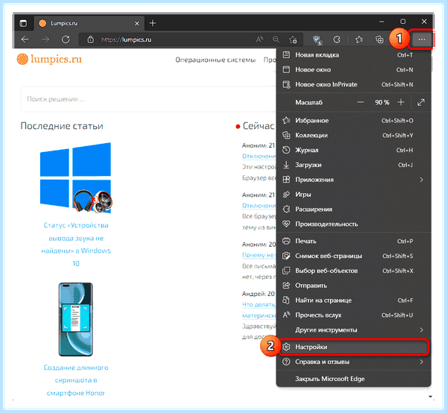
Task: Open the Honor smartphone article thumbnail
Action: point(75,319)
